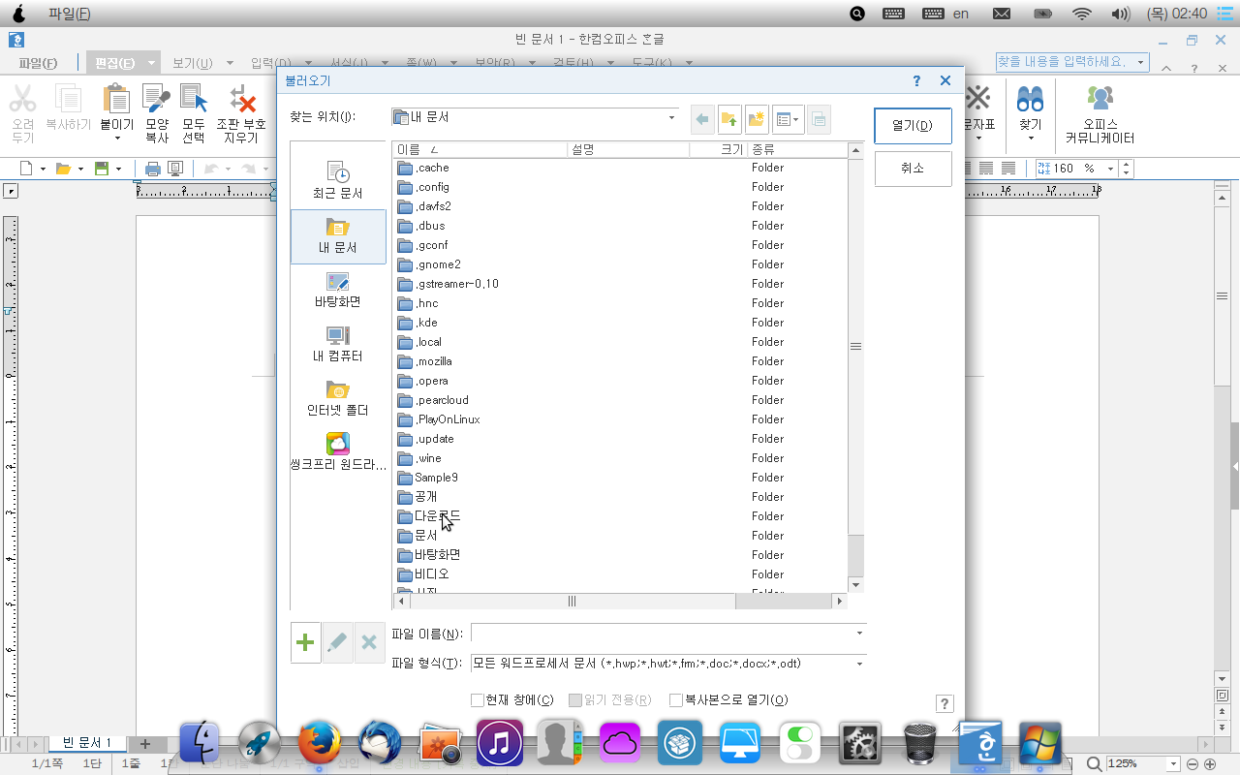Check the 현재 창에 checkbox
Image resolution: width=1240 pixels, height=775 pixels.
(x=477, y=700)
